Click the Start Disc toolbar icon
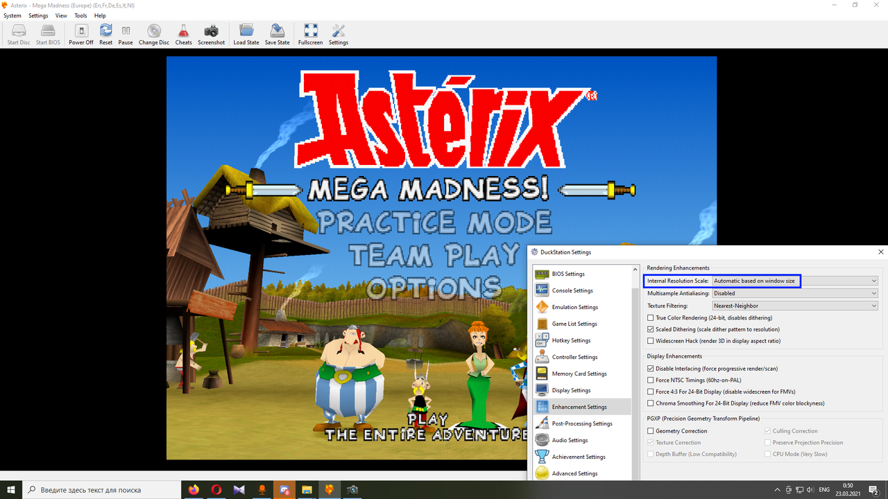 19,34
